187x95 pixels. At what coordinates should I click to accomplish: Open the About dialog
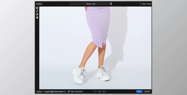[x=39, y=92]
